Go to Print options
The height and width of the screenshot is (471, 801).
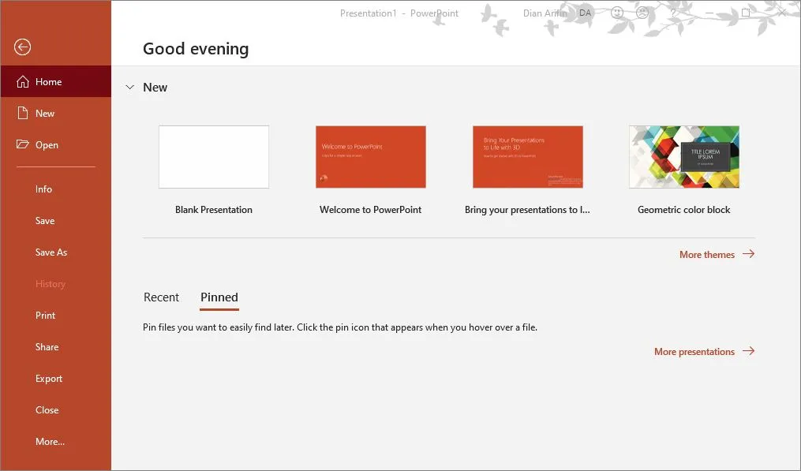point(45,315)
